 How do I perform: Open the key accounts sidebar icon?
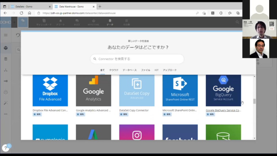click(6, 81)
